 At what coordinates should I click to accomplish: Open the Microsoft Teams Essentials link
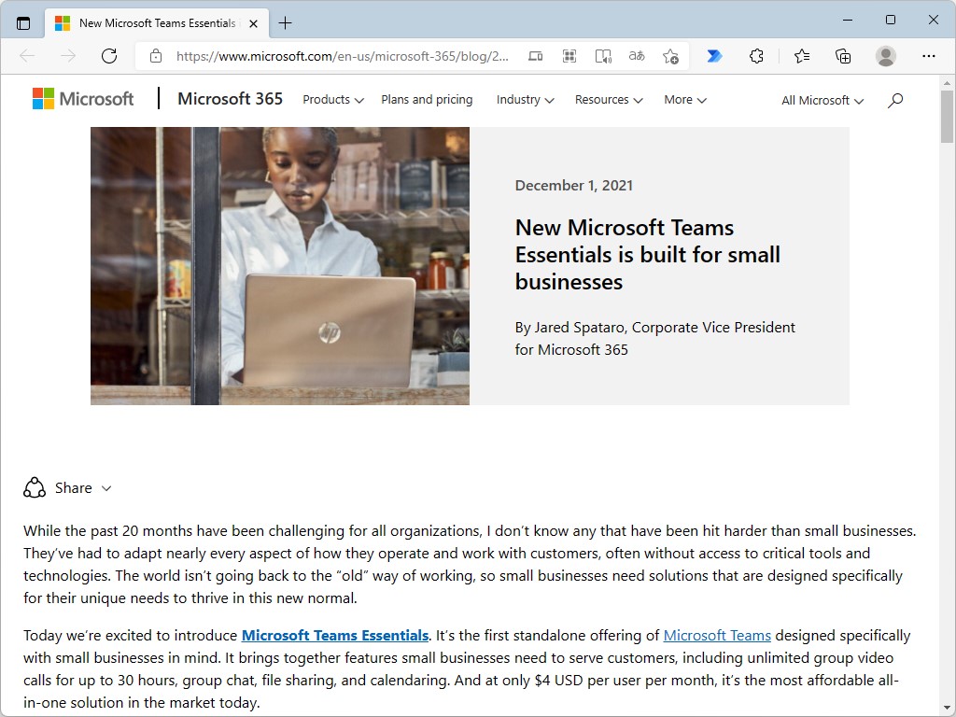[x=334, y=635]
